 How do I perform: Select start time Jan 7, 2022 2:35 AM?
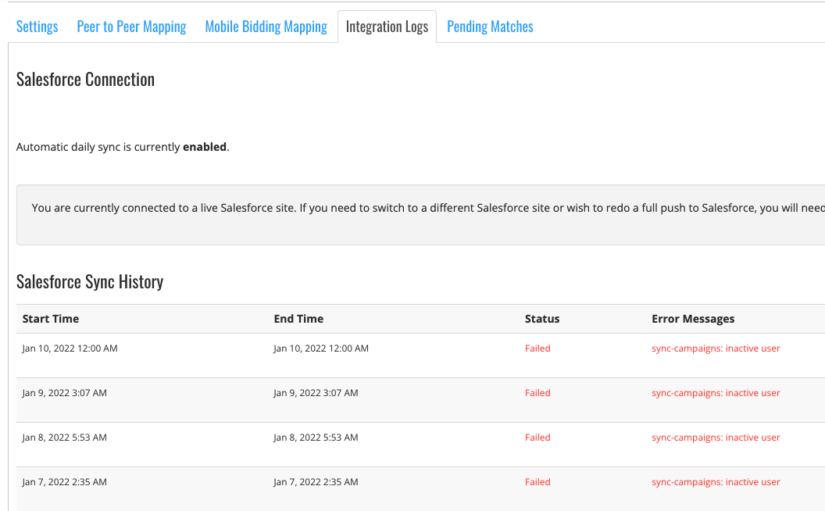pyautogui.click(x=64, y=482)
